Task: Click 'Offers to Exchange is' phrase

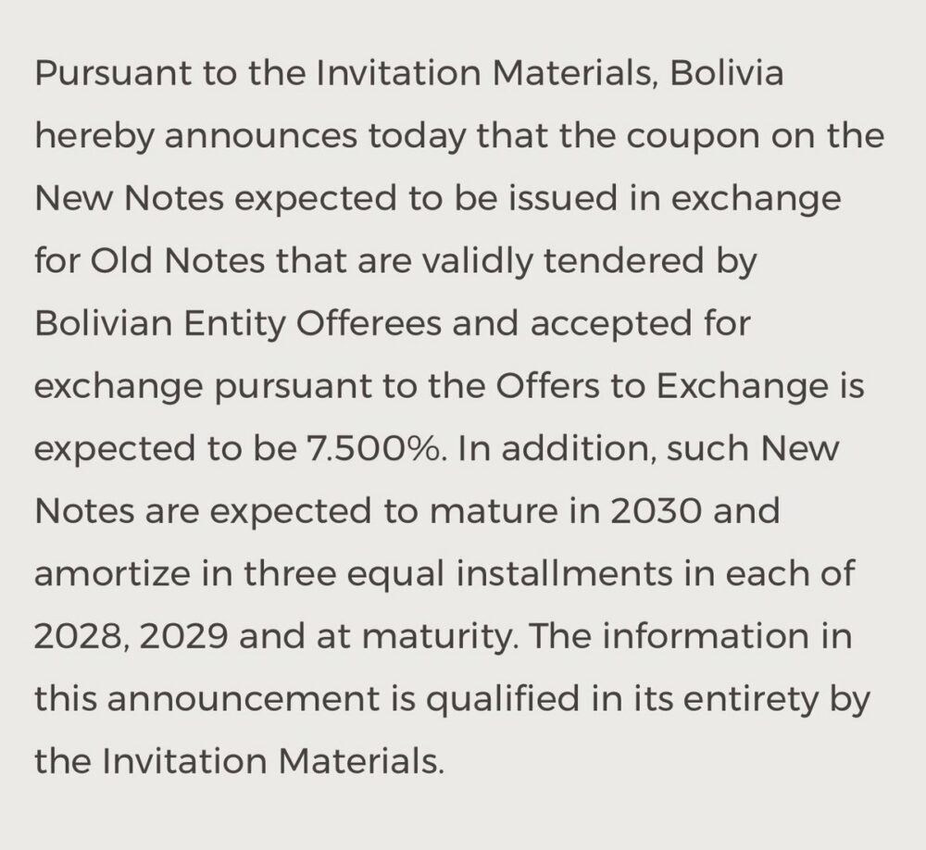Action: [x=680, y=386]
